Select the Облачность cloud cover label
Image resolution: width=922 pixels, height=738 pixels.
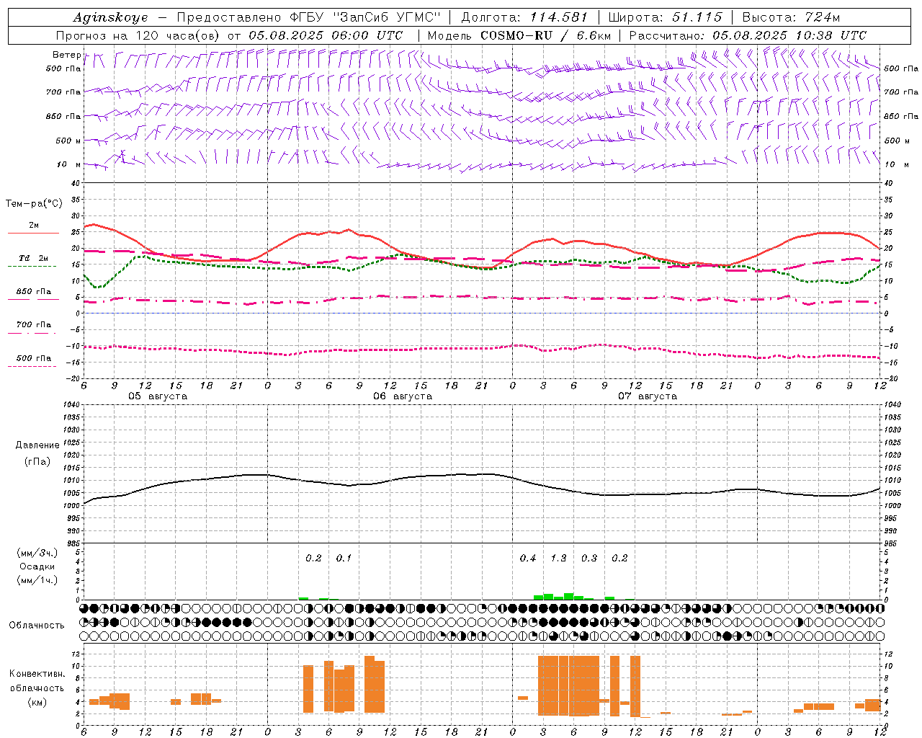pos(37,626)
